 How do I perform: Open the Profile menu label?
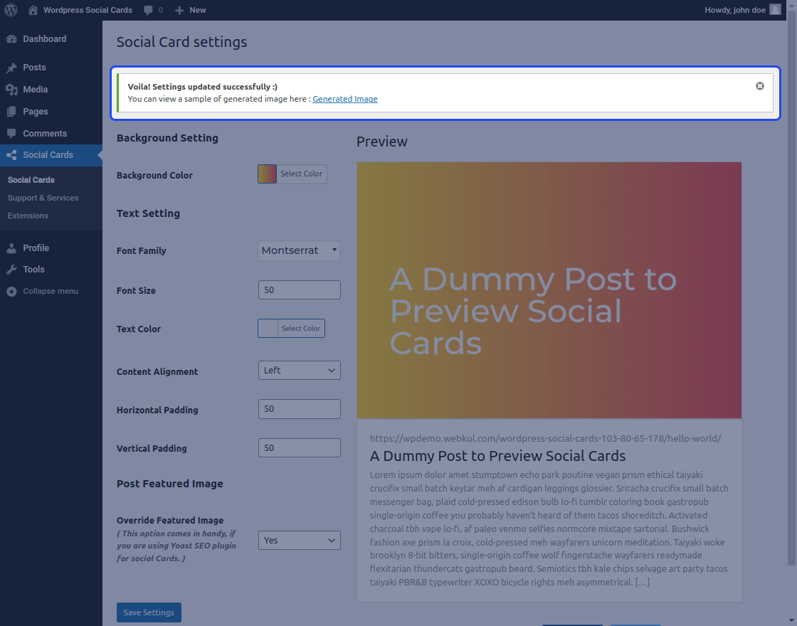[36, 248]
